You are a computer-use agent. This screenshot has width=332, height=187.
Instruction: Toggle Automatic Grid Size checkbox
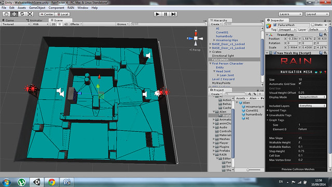[300, 84]
